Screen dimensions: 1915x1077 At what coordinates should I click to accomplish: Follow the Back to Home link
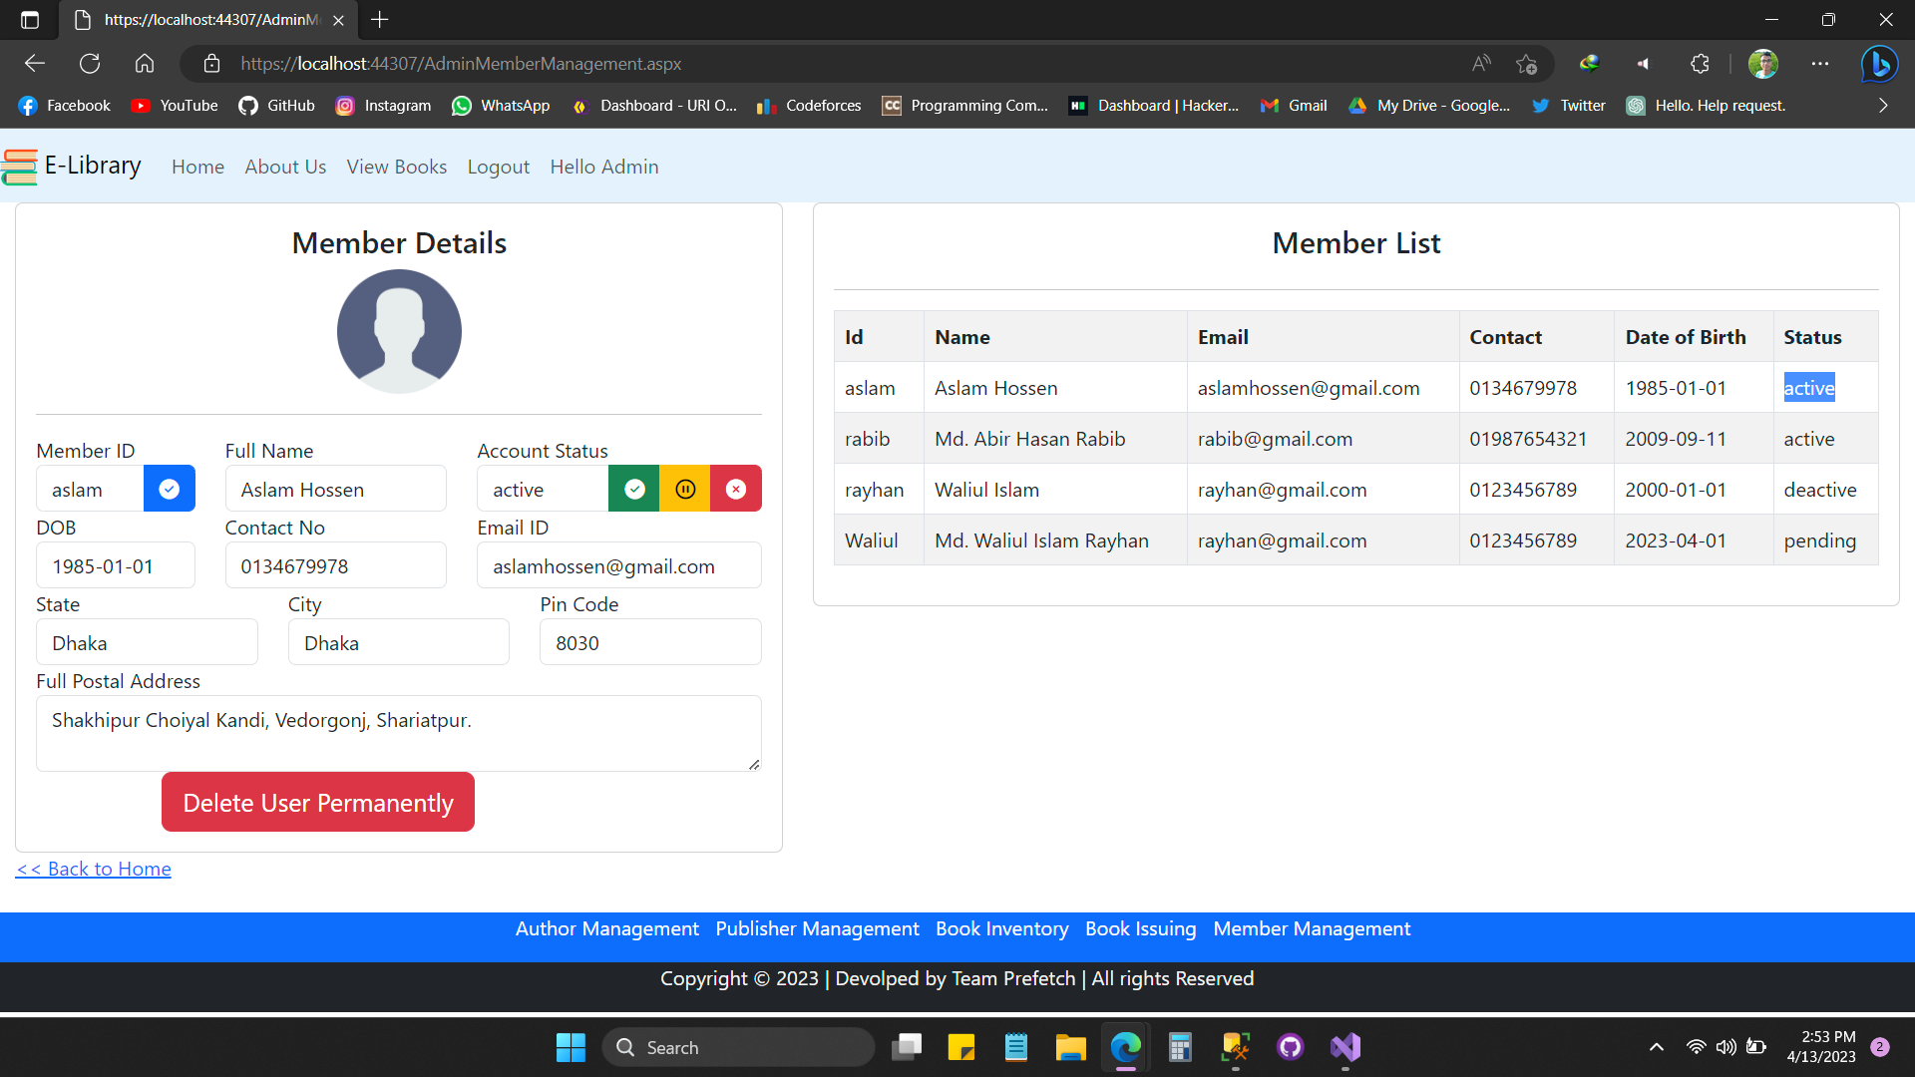(93, 869)
